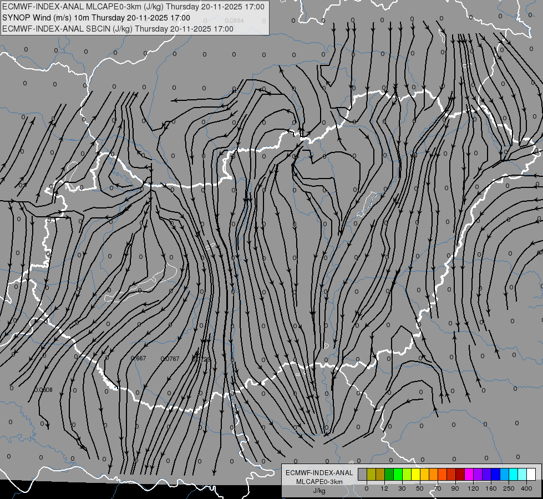Select the pure blue legend swatch

[495, 474]
